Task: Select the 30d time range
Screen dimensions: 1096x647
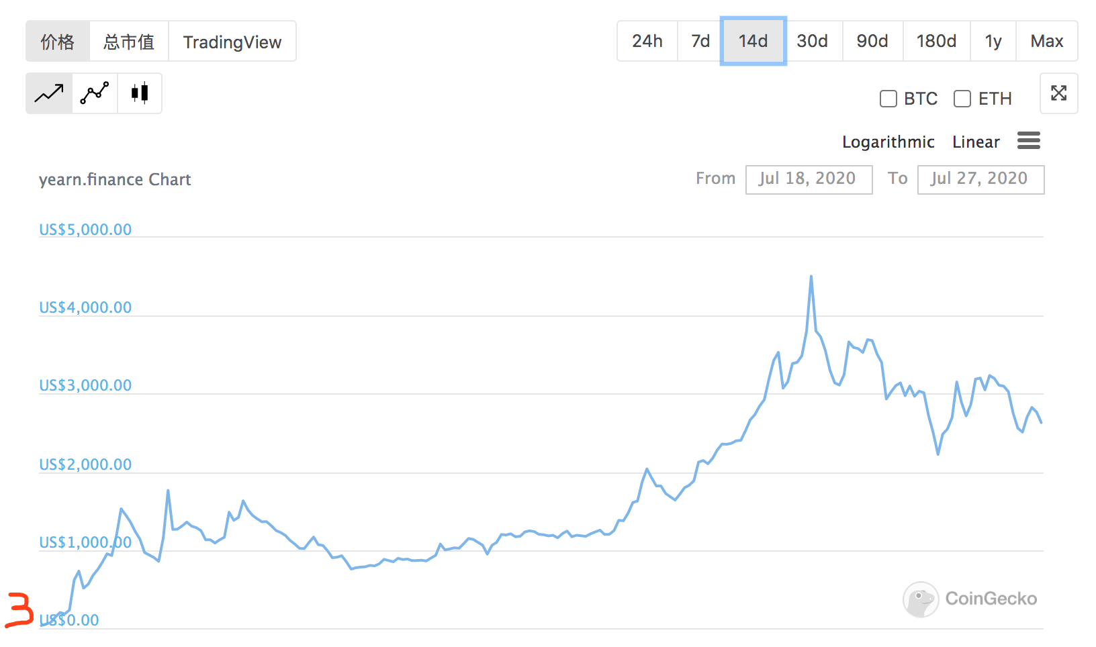Action: (x=812, y=41)
